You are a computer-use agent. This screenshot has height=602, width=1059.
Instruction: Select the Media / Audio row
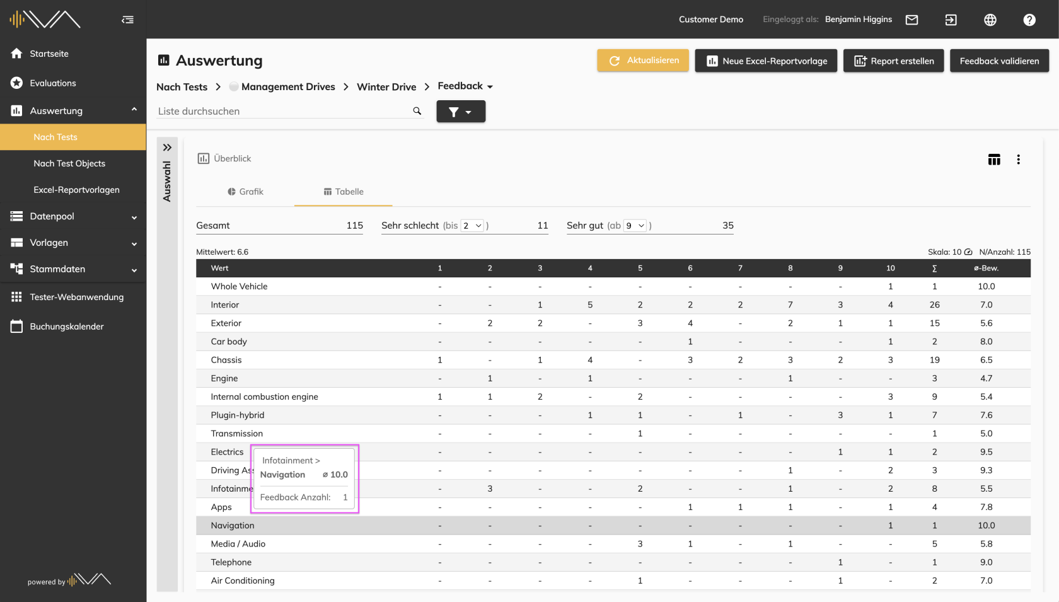point(613,543)
